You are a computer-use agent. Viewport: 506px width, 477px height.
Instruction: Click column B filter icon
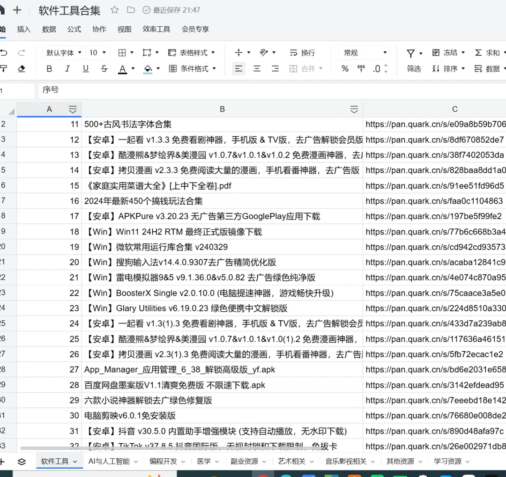pos(354,110)
